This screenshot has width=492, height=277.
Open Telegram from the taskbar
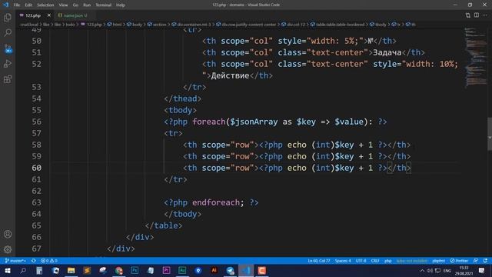click(231, 271)
